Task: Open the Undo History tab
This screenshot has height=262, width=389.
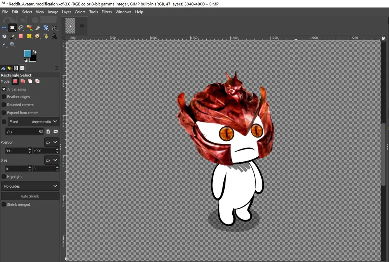Action: tap(9, 68)
